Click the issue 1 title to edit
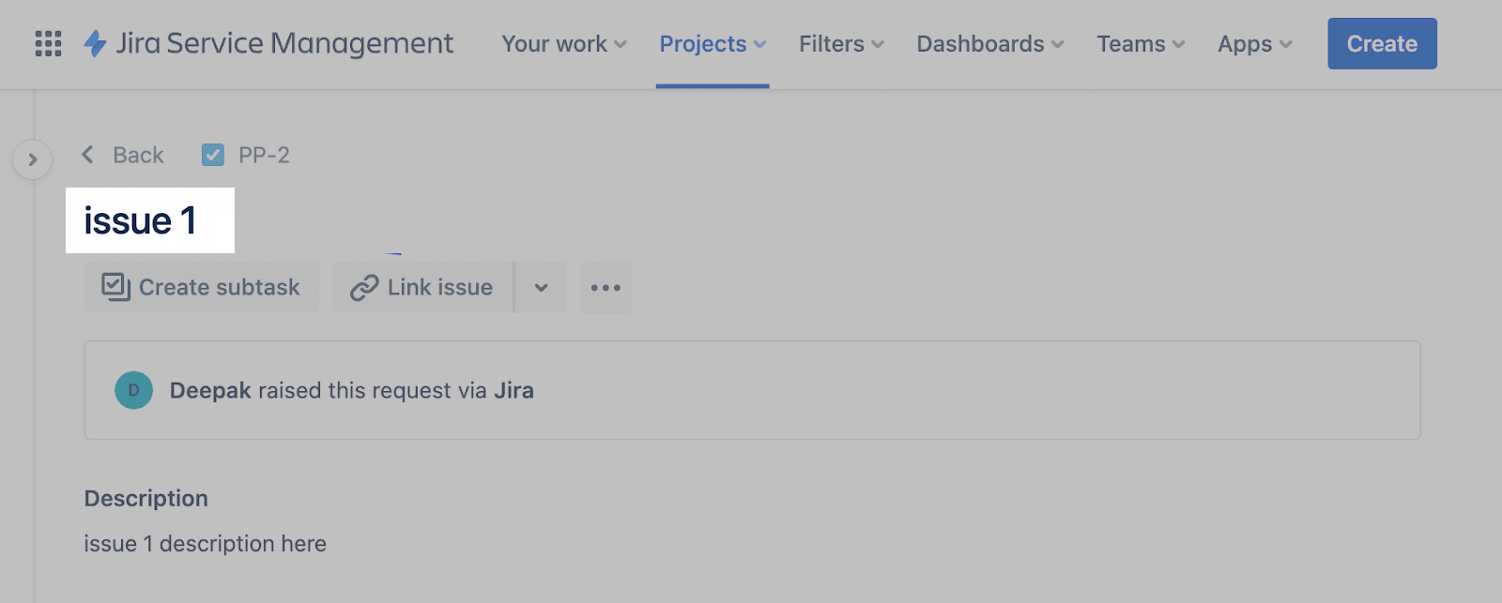The width and height of the screenshot is (1502, 603). (141, 221)
